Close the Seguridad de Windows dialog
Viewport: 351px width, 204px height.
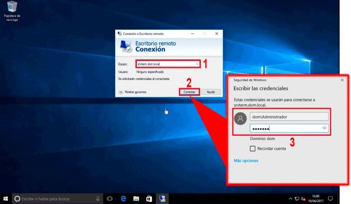click(342, 80)
